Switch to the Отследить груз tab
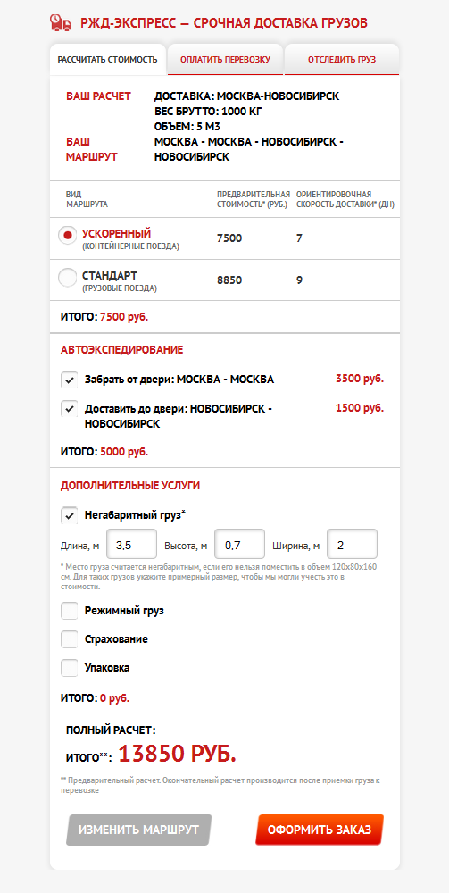 click(x=342, y=59)
